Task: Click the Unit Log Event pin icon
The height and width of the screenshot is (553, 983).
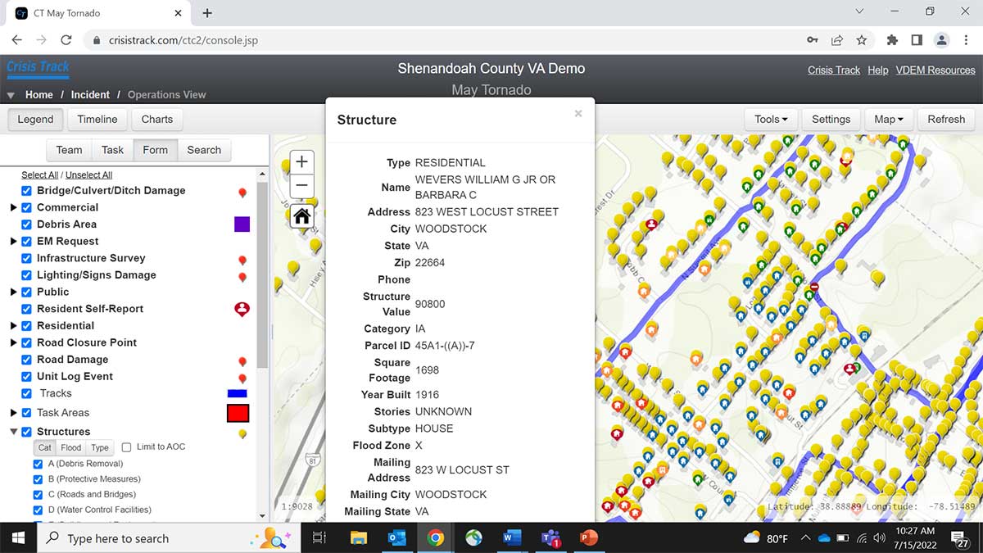Action: coord(242,378)
